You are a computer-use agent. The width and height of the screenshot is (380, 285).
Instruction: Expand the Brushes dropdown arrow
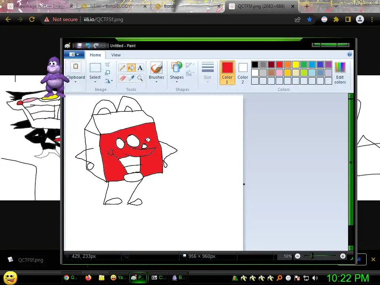coord(156,82)
